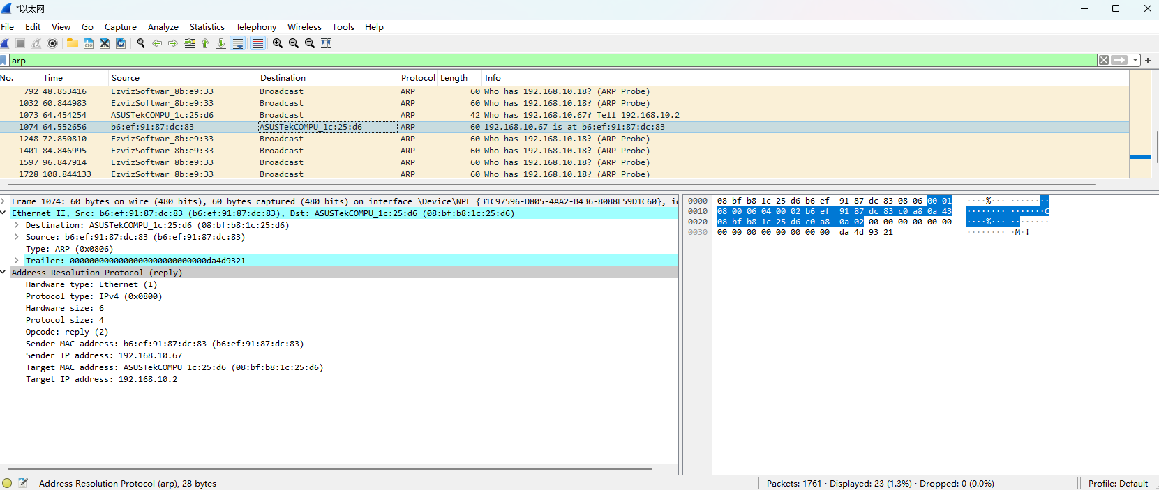Image resolution: width=1159 pixels, height=490 pixels.
Task: Save this capture file
Action: 89,43
